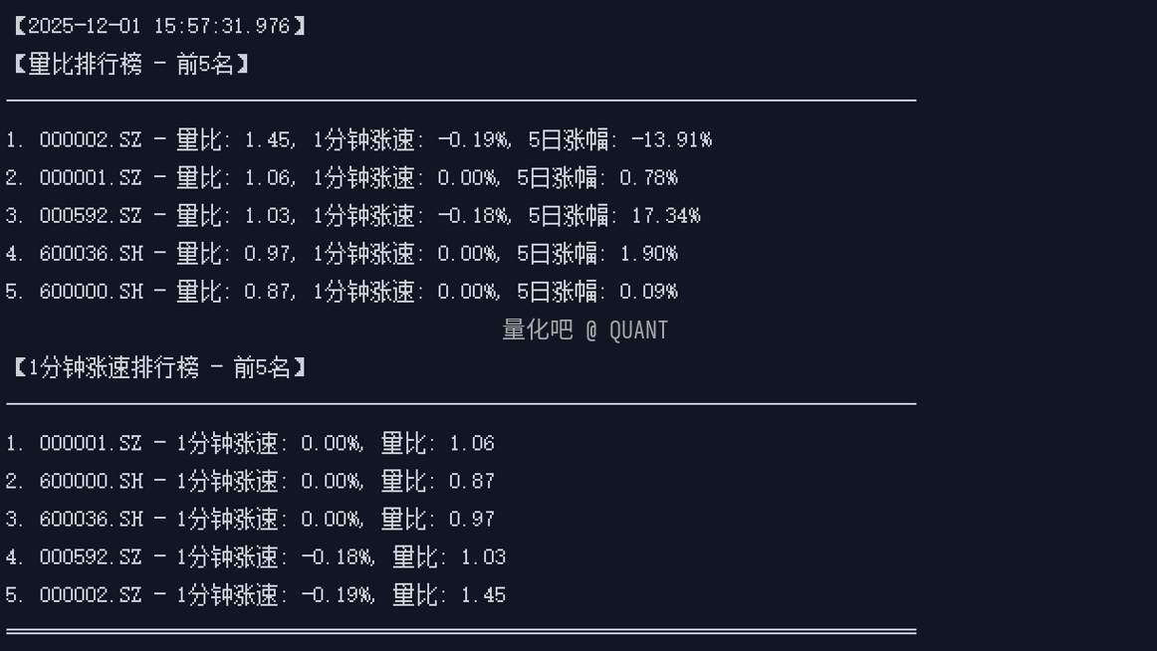Click 量比 value 1.45 in the 量比排行榜
Screen dimensions: 1157x651
[267, 140]
